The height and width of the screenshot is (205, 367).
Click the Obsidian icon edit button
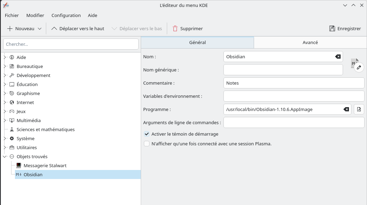click(359, 67)
